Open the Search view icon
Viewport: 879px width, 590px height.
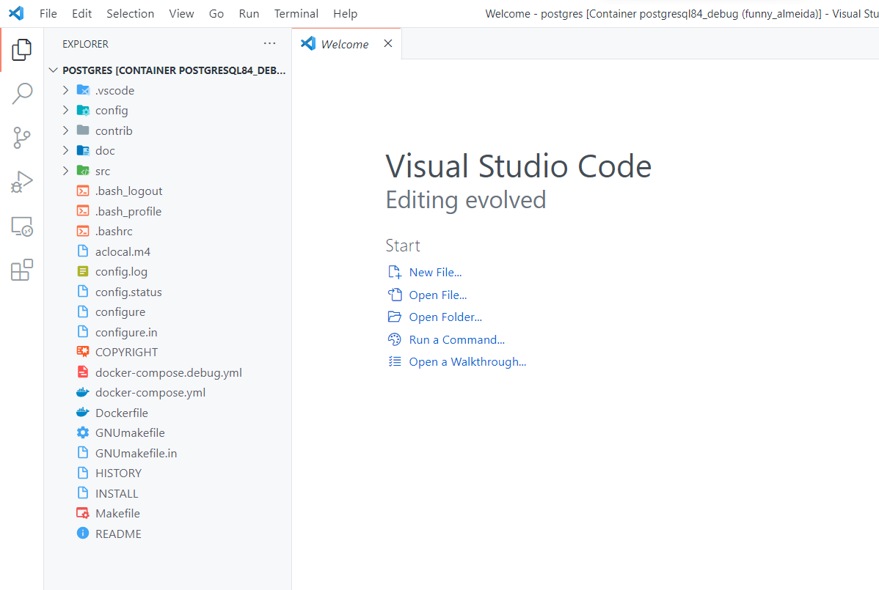coord(22,94)
